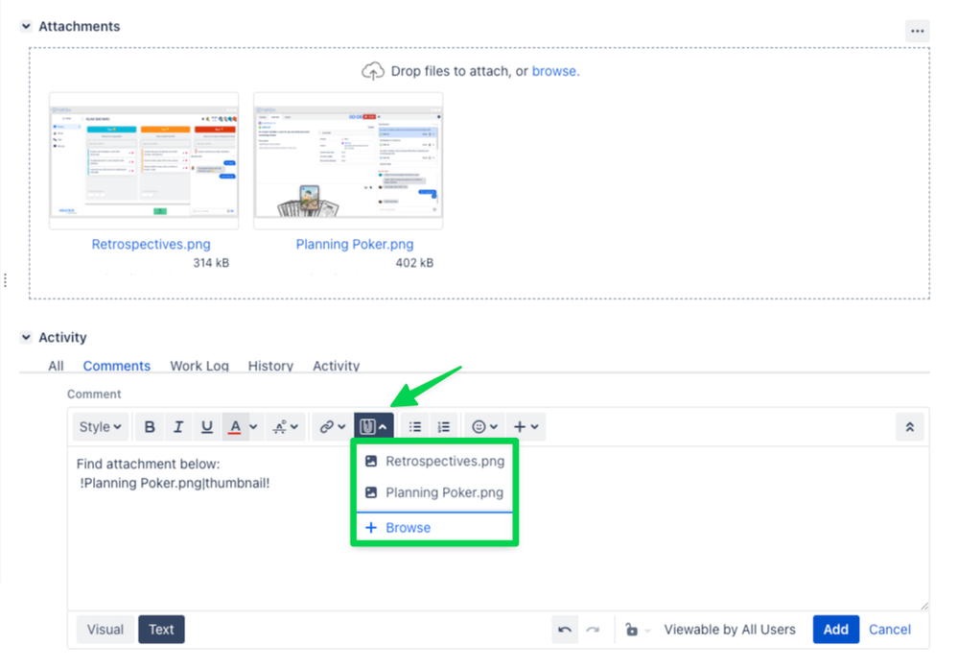
Task: Apply text color with the red A icon
Action: pos(235,427)
